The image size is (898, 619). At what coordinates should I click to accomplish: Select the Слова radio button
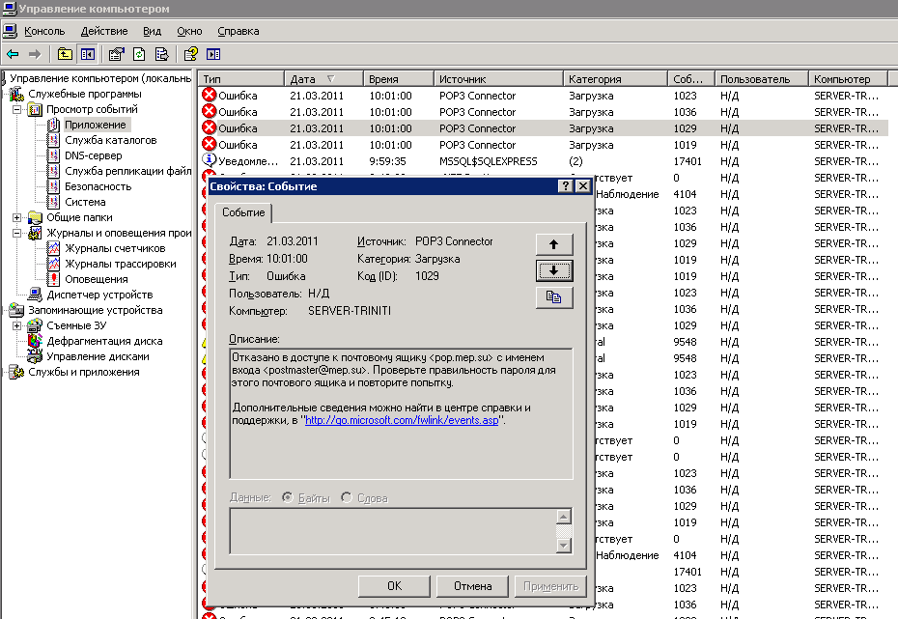[347, 497]
